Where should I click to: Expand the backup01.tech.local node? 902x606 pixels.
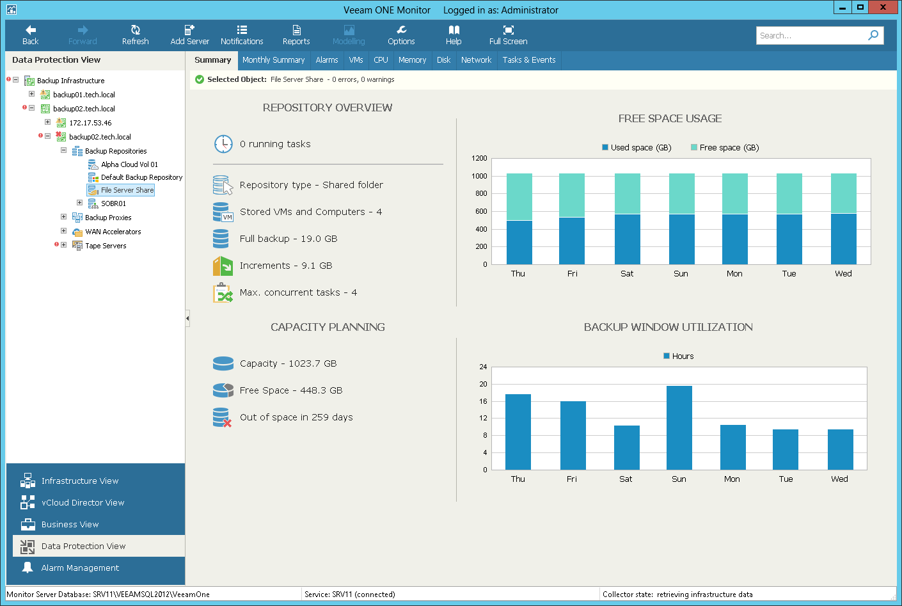point(31,94)
